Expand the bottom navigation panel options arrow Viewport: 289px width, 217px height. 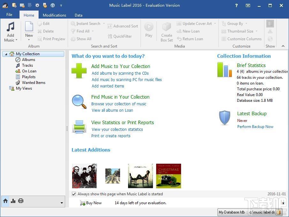(62, 203)
